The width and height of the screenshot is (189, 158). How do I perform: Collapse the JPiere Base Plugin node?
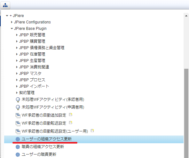(x=12, y=29)
